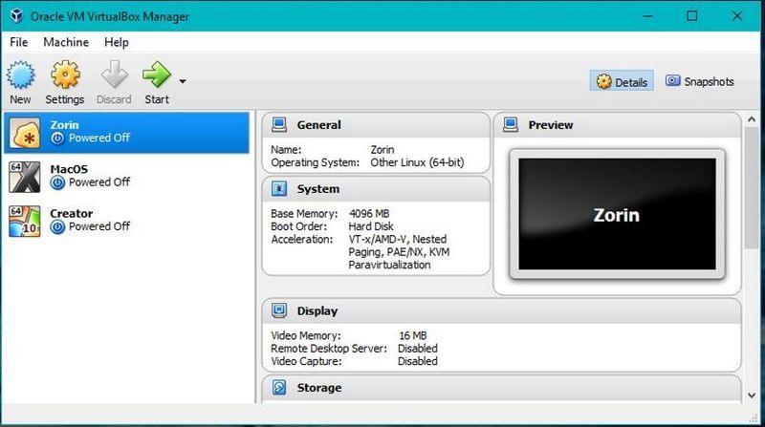Click the New virtual machine icon
Screen dimensions: 765x427
tap(20, 75)
